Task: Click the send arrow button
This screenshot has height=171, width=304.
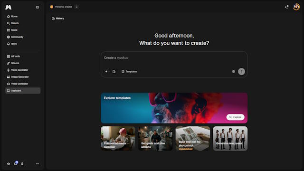Action: 241,72
